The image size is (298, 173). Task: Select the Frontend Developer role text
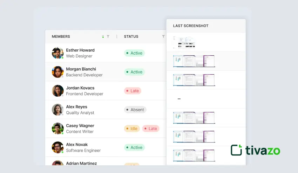tap(84, 94)
